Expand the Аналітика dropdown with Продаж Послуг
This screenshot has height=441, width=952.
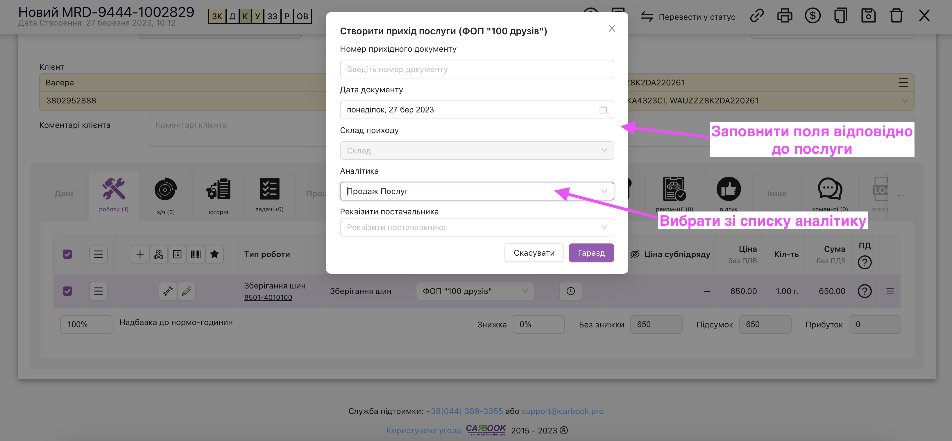[x=477, y=191]
